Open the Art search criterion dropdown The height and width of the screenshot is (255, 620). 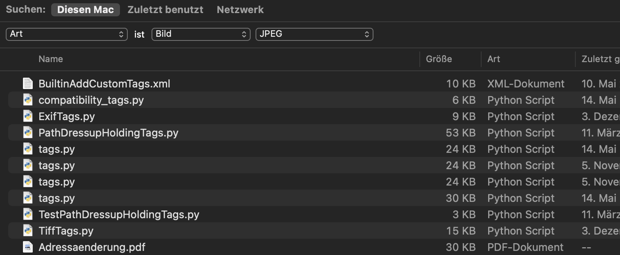tap(67, 34)
